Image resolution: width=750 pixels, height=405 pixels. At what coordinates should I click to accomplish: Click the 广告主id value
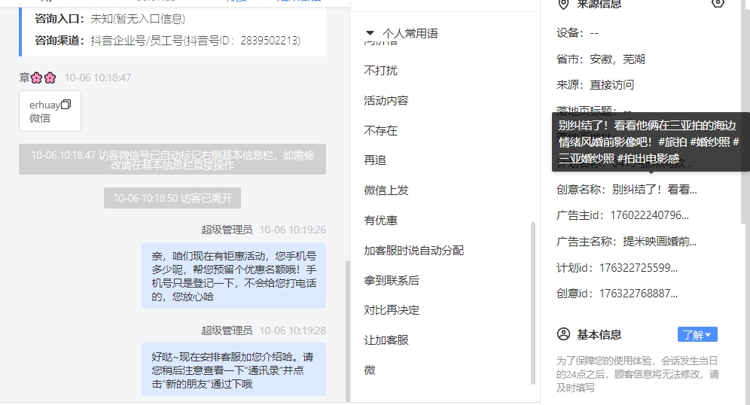tap(650, 215)
